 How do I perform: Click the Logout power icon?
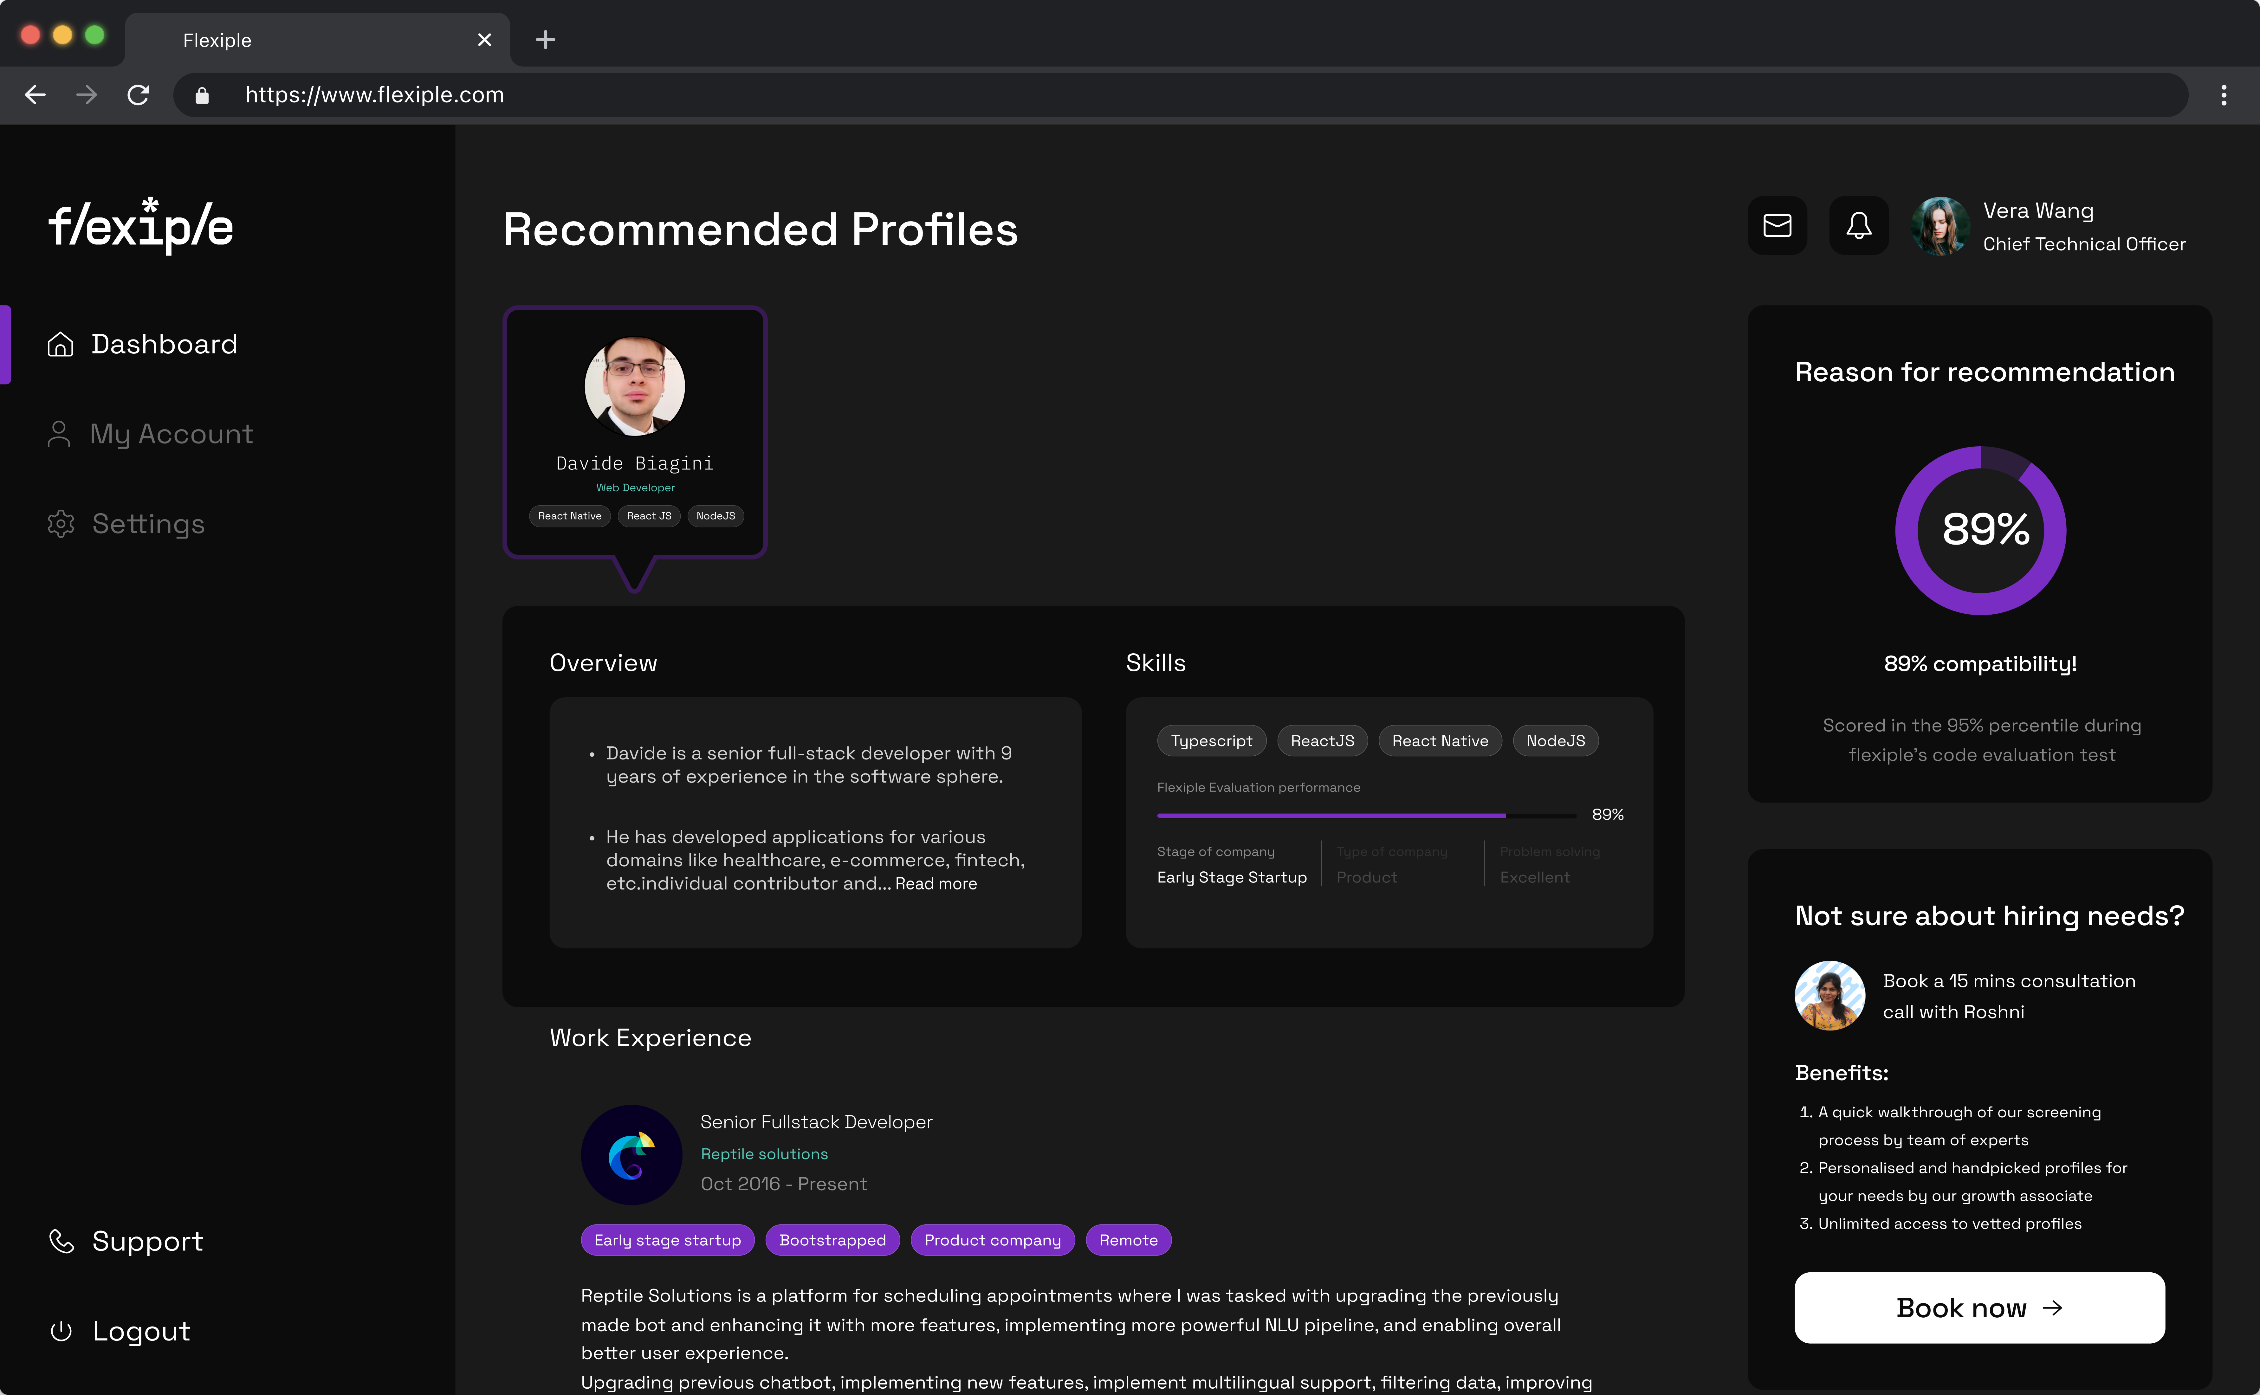click(61, 1331)
